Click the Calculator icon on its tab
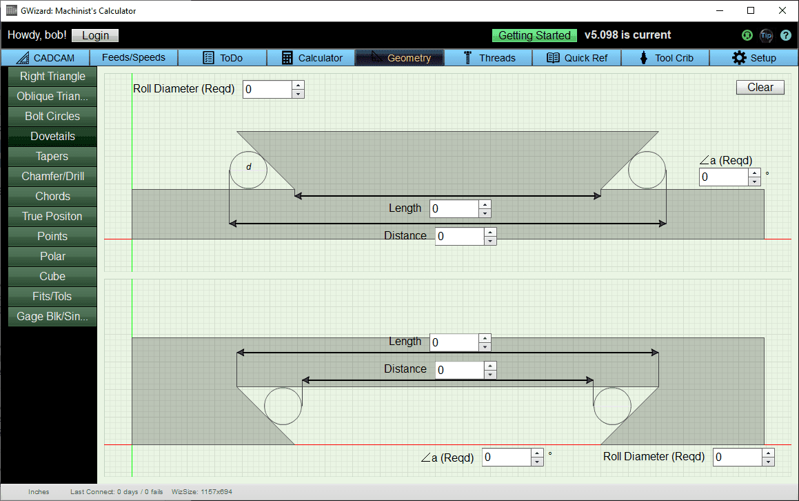The width and height of the screenshot is (799, 501). click(288, 58)
